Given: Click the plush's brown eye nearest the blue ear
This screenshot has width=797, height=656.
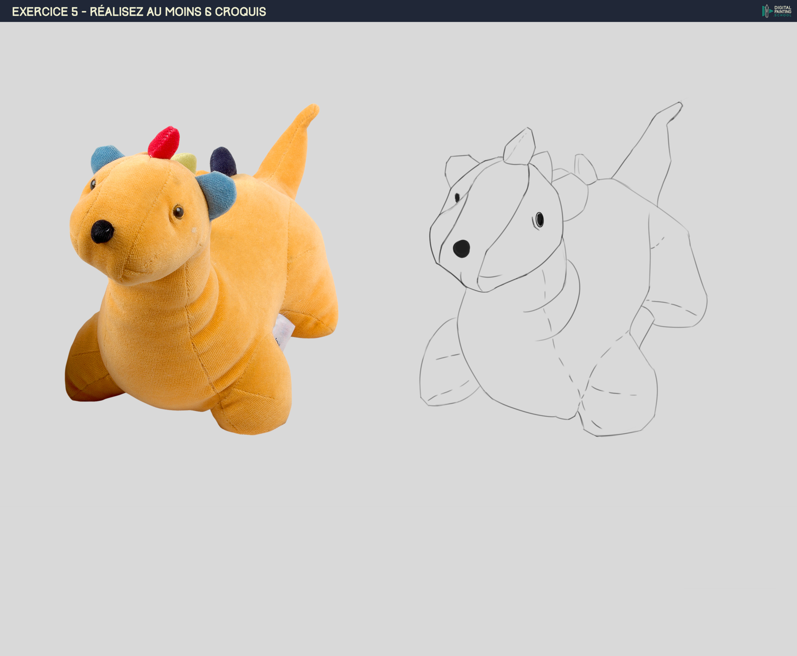Looking at the screenshot, I should tap(178, 212).
